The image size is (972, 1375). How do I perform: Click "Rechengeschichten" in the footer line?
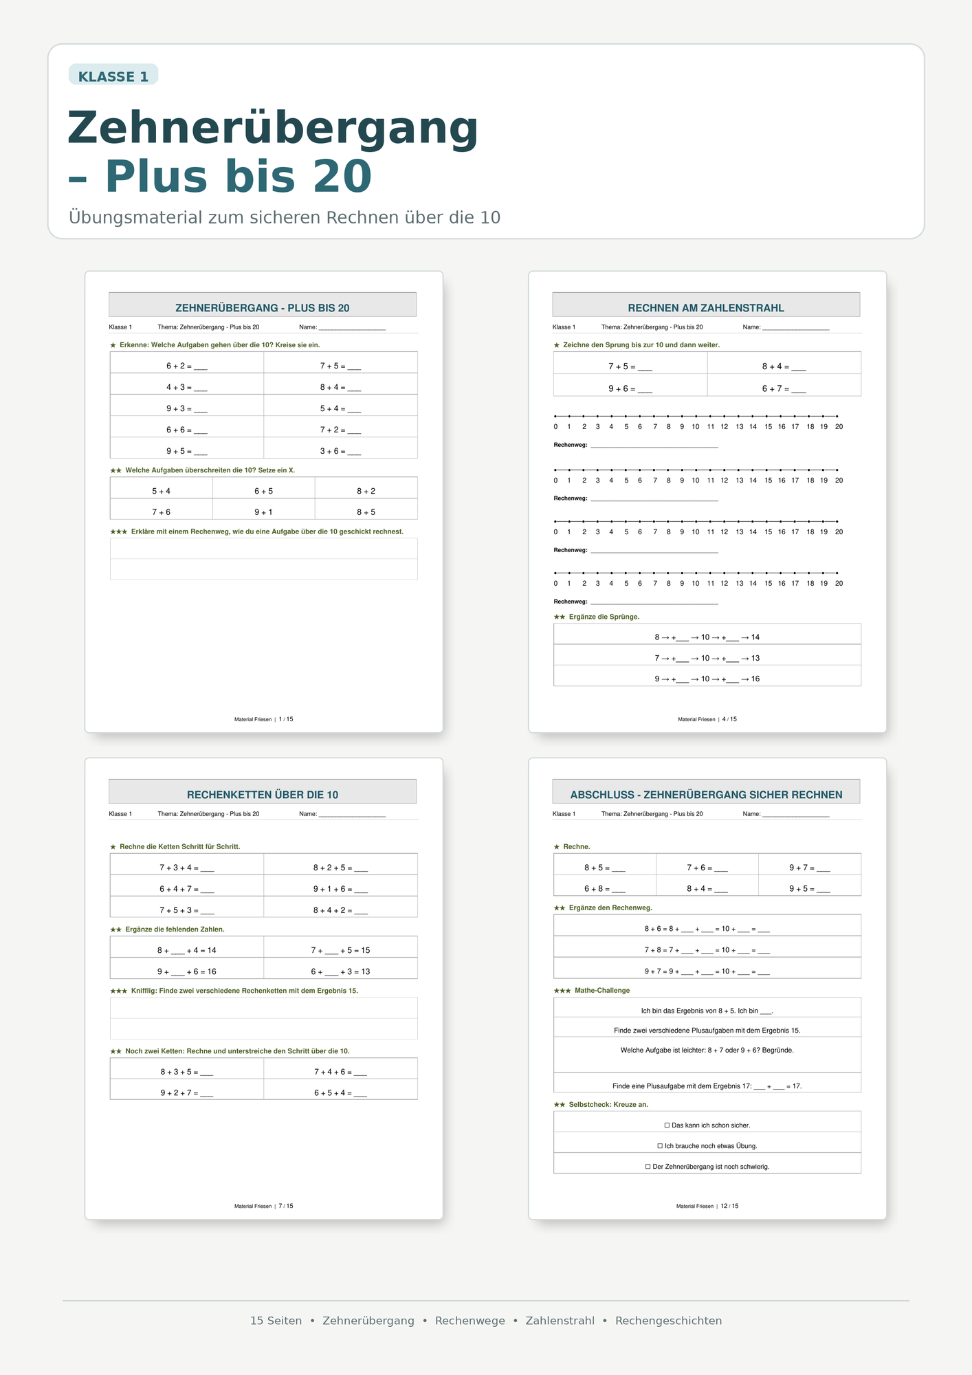coord(668,1321)
